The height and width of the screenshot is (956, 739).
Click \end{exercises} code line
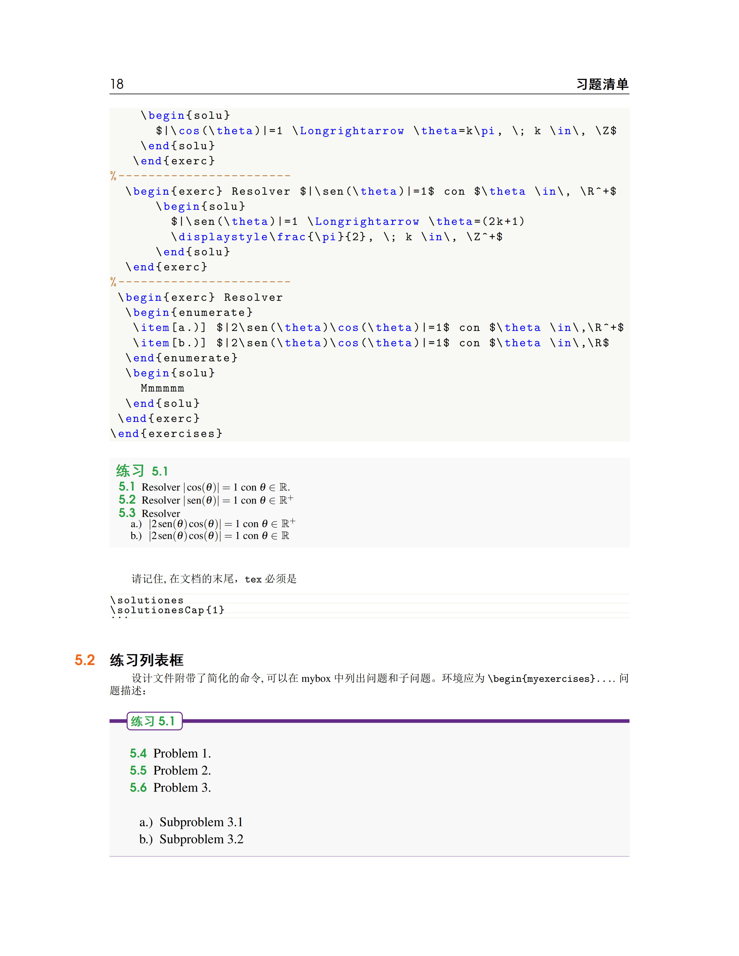pos(166,434)
